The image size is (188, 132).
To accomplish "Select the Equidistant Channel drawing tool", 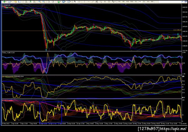I will (x=97, y=2).
